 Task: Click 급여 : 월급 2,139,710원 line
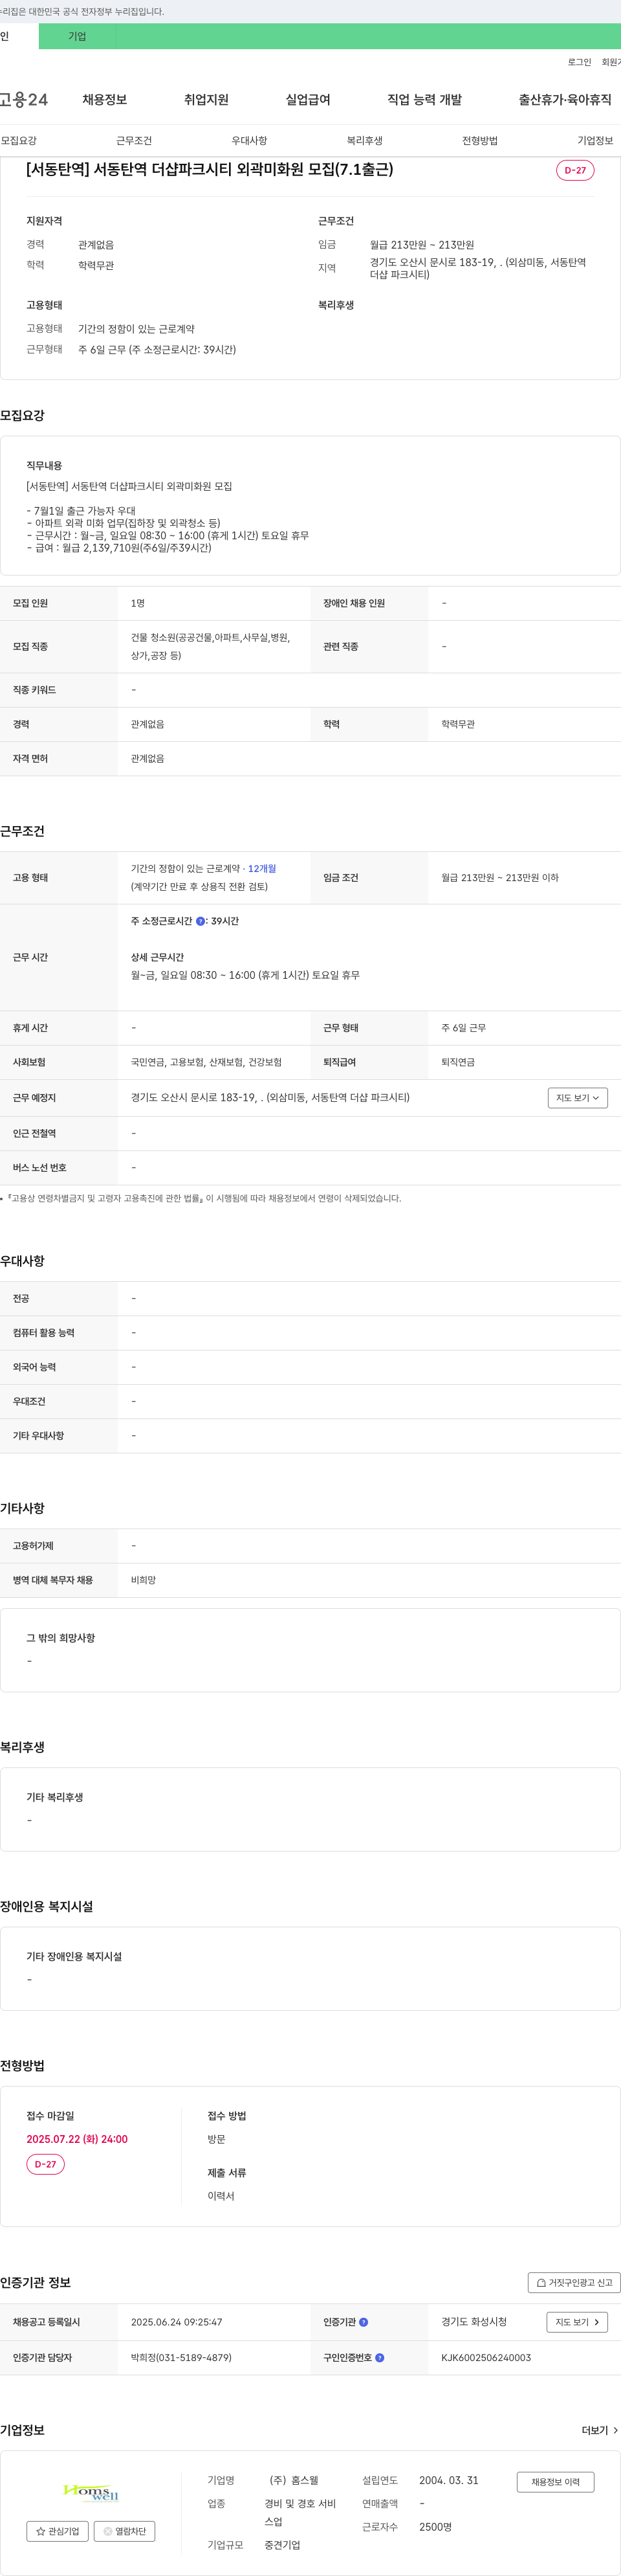click(x=119, y=548)
